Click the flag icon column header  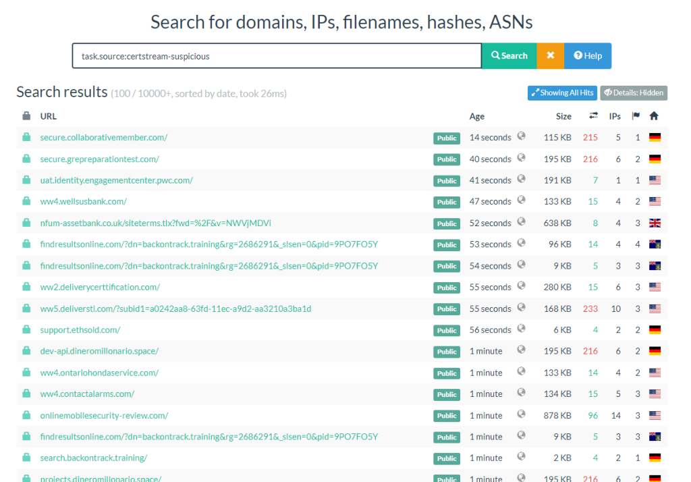(636, 116)
